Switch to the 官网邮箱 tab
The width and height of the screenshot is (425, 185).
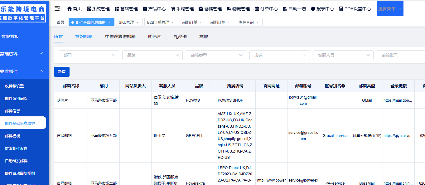point(84,37)
